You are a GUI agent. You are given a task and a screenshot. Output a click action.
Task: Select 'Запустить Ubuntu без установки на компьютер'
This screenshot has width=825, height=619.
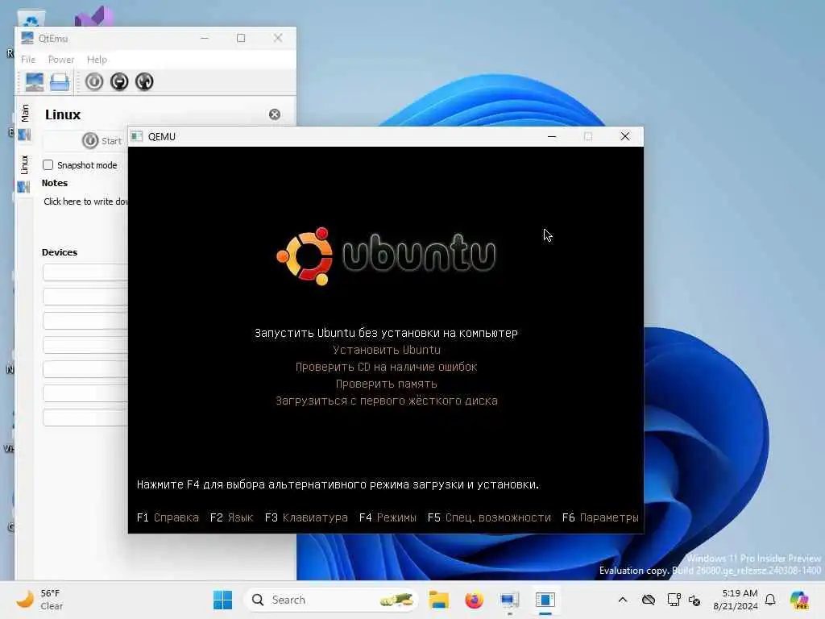point(386,333)
